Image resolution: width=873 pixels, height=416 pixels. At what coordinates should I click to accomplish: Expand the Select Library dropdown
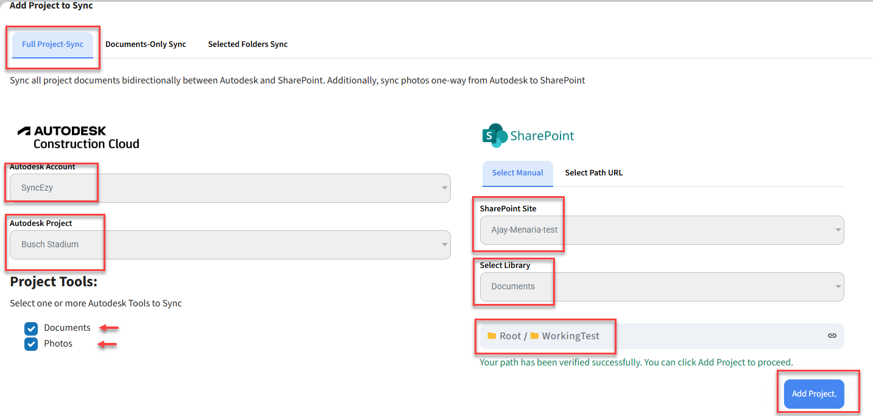(662, 287)
